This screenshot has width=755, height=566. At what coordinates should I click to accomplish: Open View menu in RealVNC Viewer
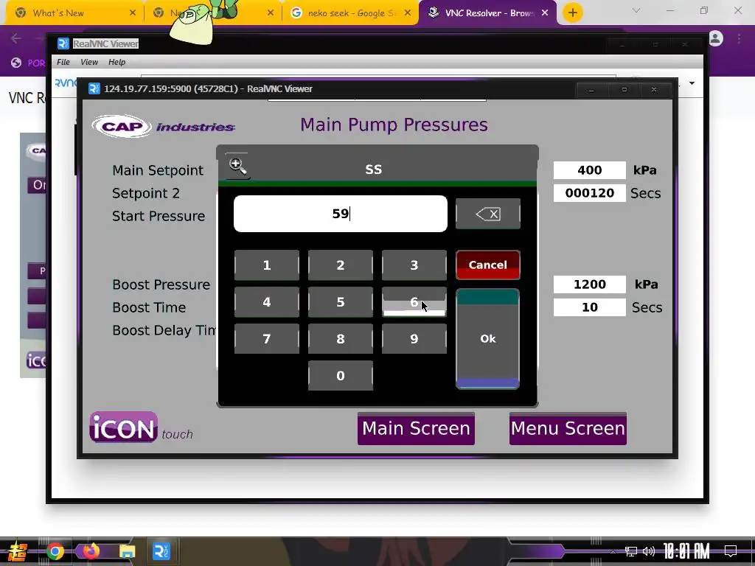(x=89, y=62)
